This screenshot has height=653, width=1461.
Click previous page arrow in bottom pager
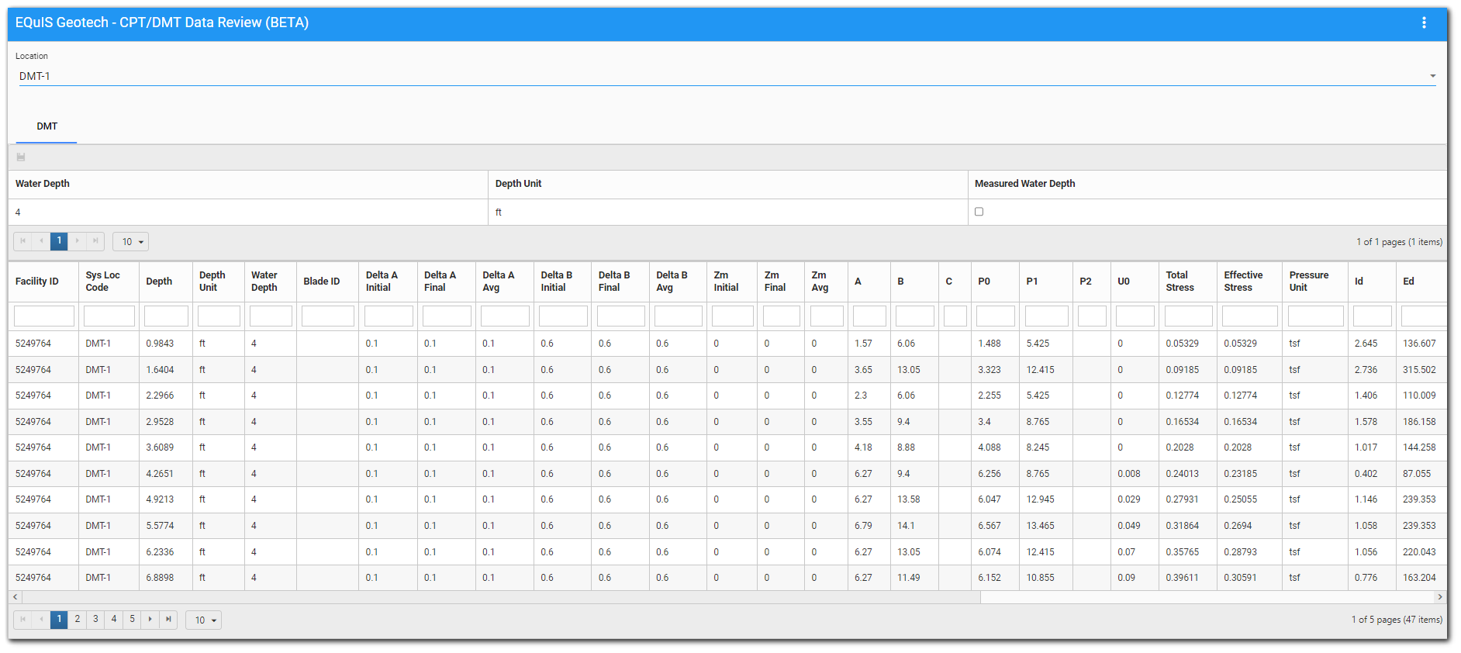pos(41,620)
